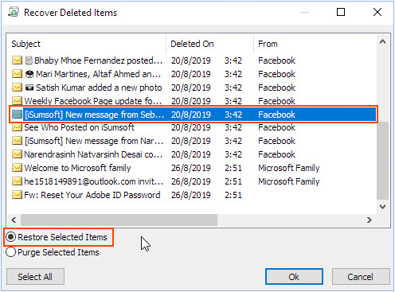Click envelope icon beside Satish Kumar email
The width and height of the screenshot is (395, 292).
pos(18,88)
